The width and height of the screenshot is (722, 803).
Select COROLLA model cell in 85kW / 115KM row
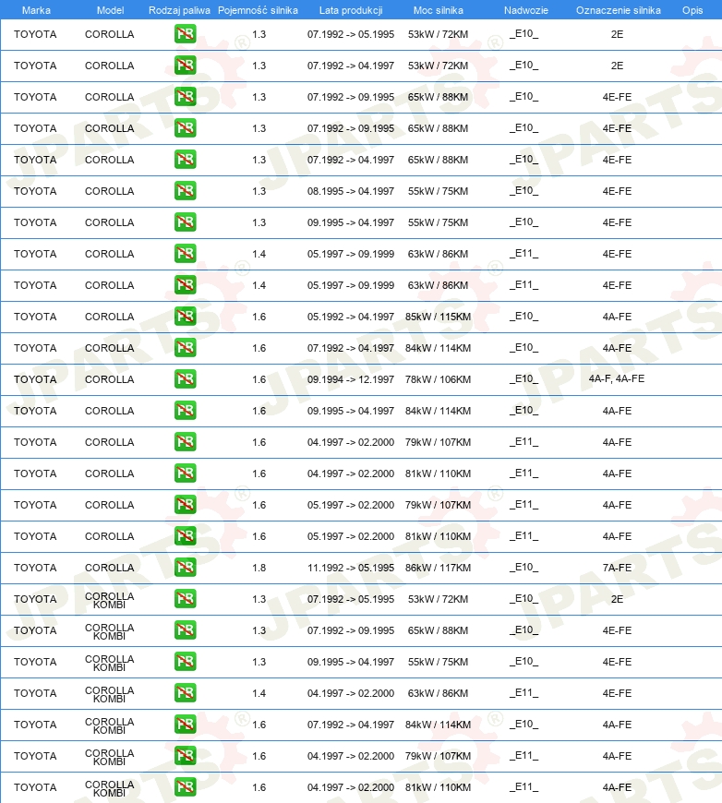(109, 317)
